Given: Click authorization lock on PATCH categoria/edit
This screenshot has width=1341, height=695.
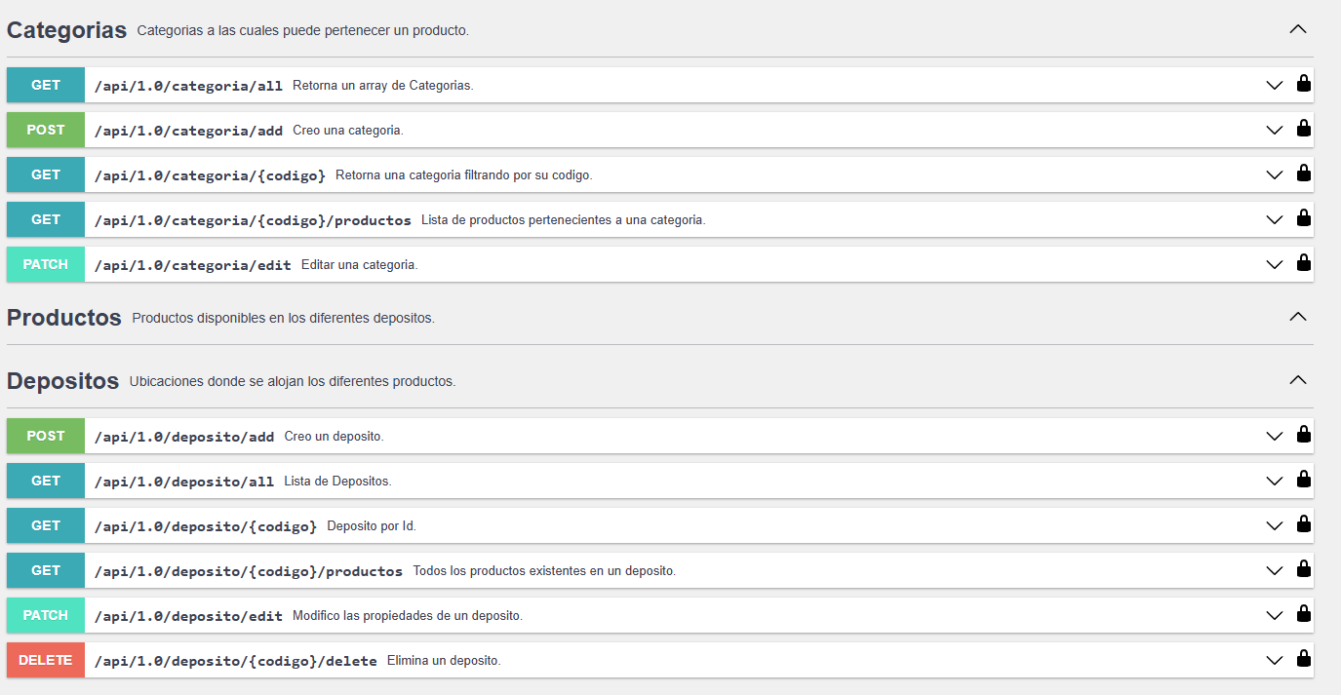Looking at the screenshot, I should pos(1303,262).
